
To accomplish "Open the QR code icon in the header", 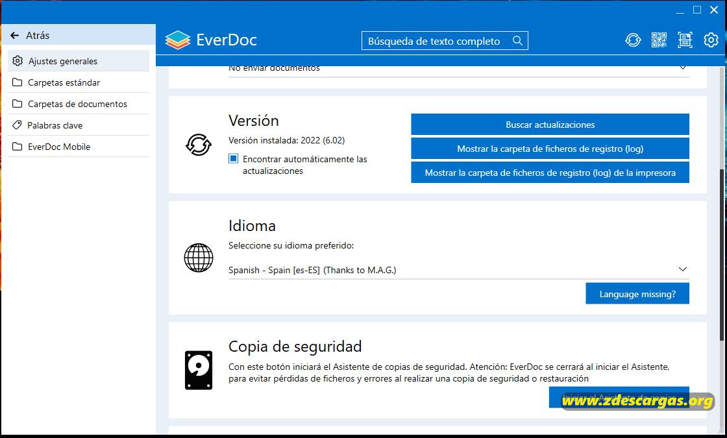I will click(659, 40).
